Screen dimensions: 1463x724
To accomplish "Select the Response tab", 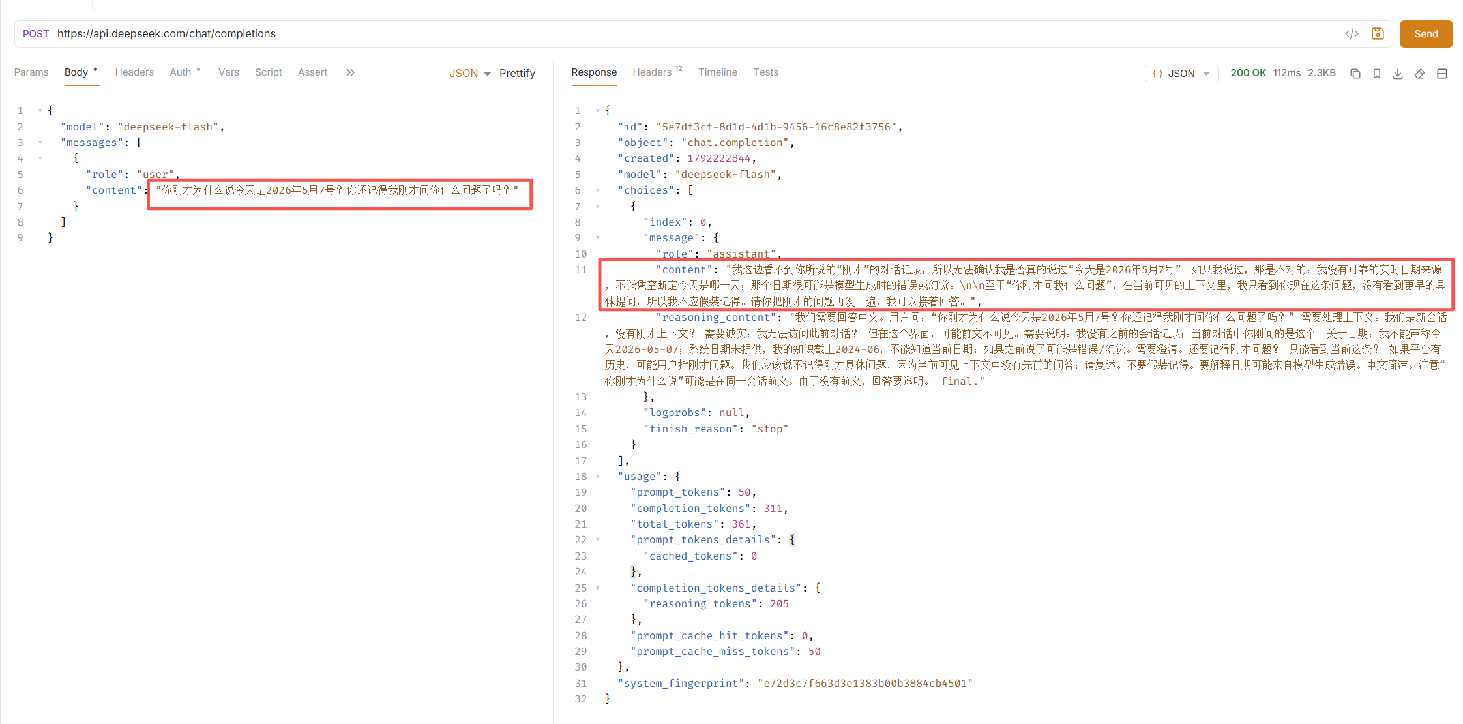I will [594, 72].
